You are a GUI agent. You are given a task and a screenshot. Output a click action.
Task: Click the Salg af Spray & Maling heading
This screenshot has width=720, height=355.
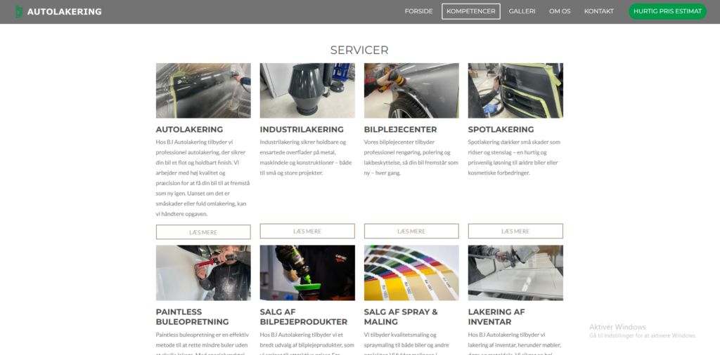(401, 316)
